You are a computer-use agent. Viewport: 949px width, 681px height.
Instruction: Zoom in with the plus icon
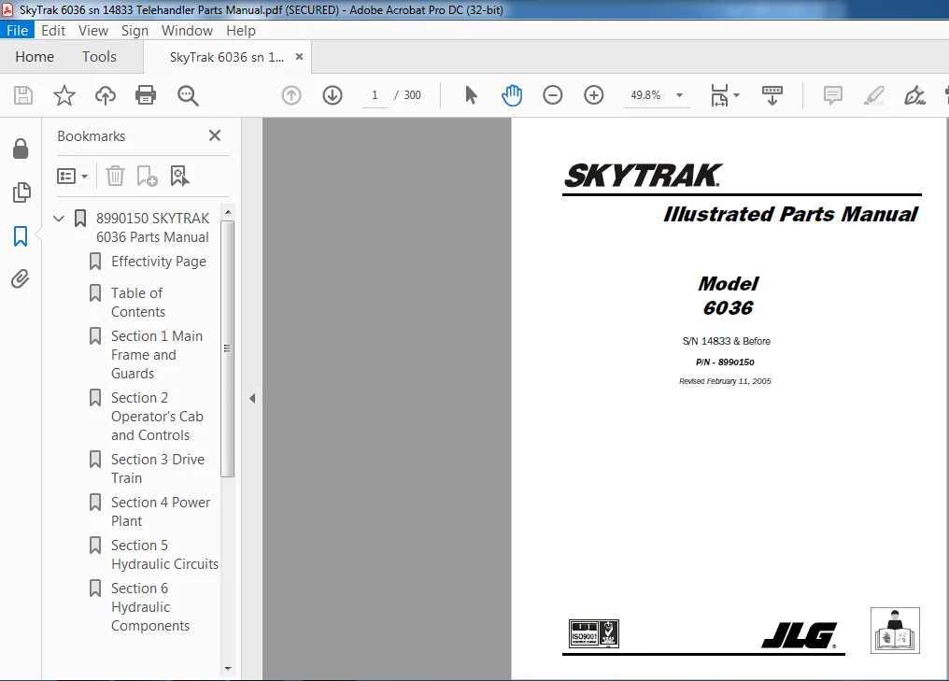(x=594, y=95)
